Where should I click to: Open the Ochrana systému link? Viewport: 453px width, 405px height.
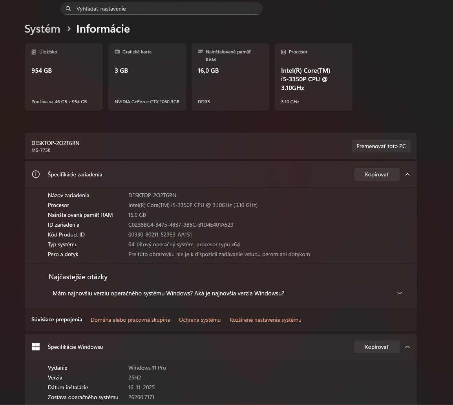(199, 320)
